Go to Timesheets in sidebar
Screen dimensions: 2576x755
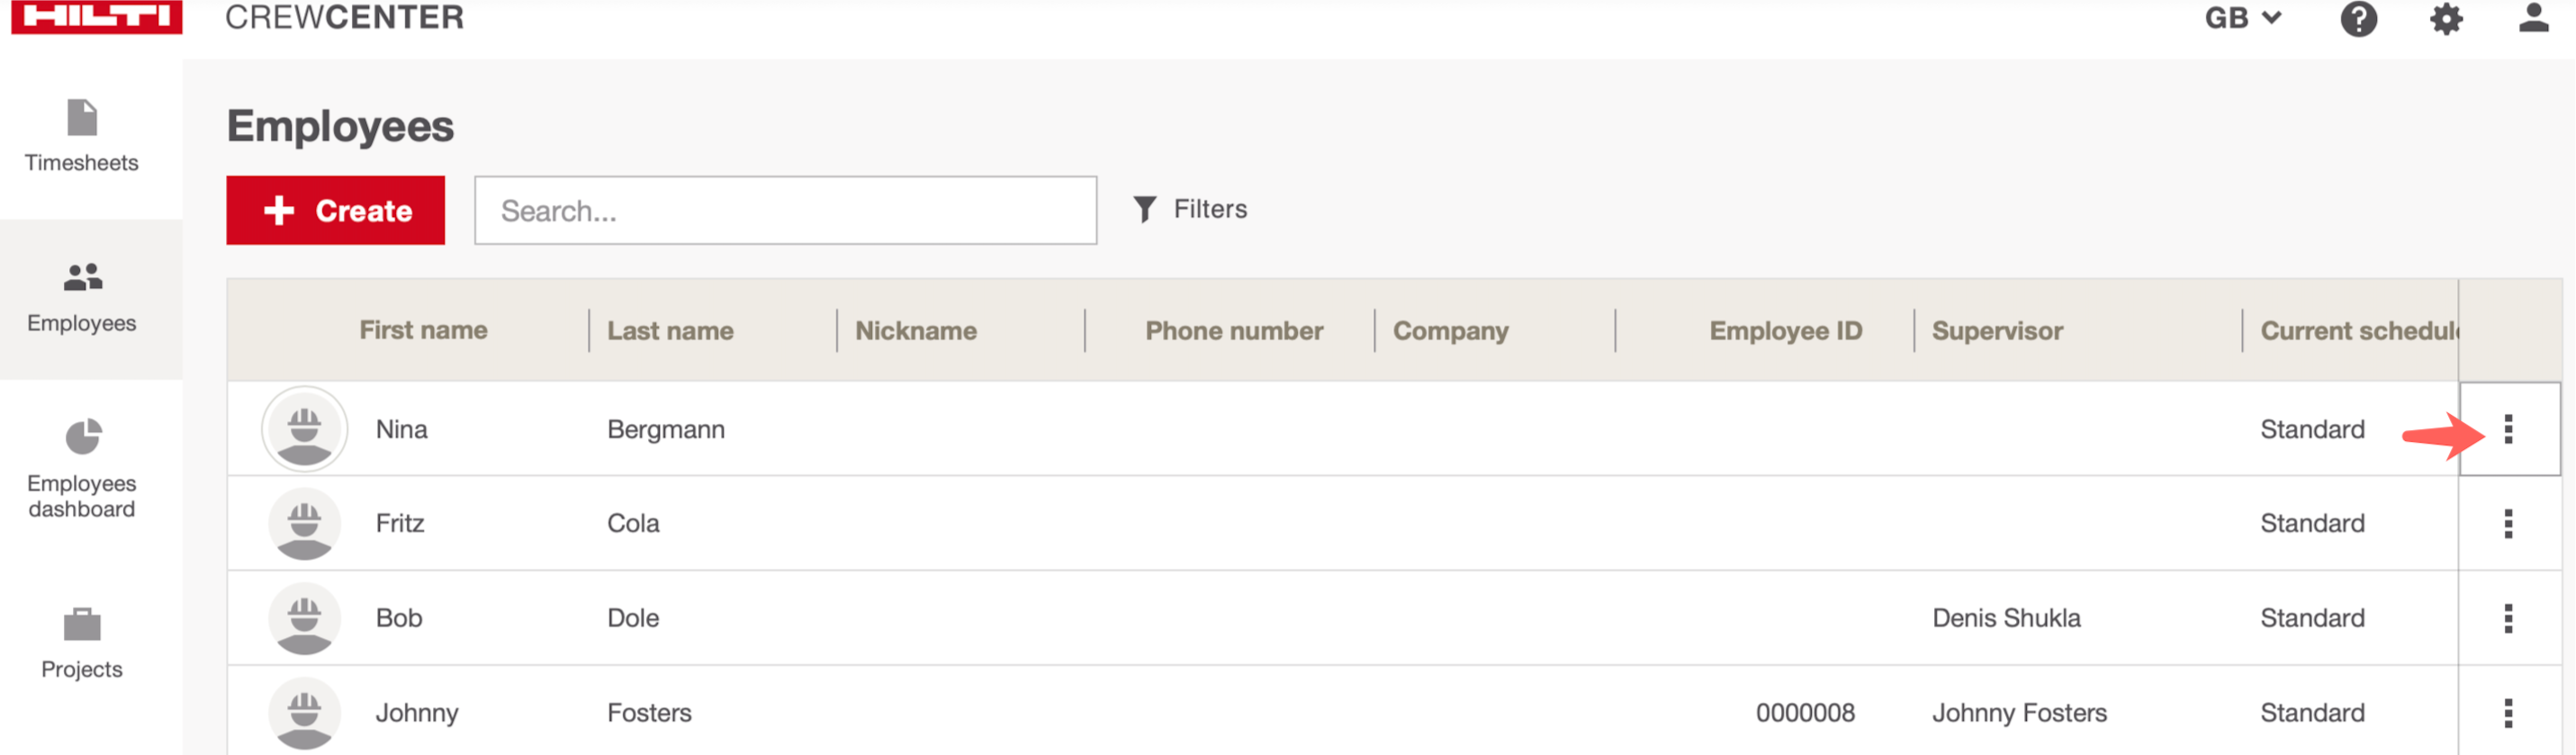tap(82, 137)
